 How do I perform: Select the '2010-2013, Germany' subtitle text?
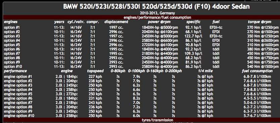157,13
